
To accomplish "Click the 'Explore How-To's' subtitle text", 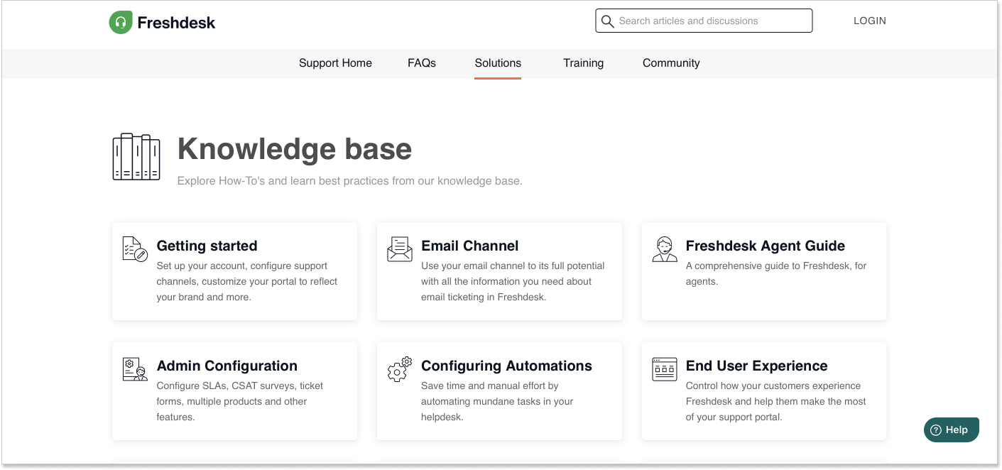I will (350, 181).
